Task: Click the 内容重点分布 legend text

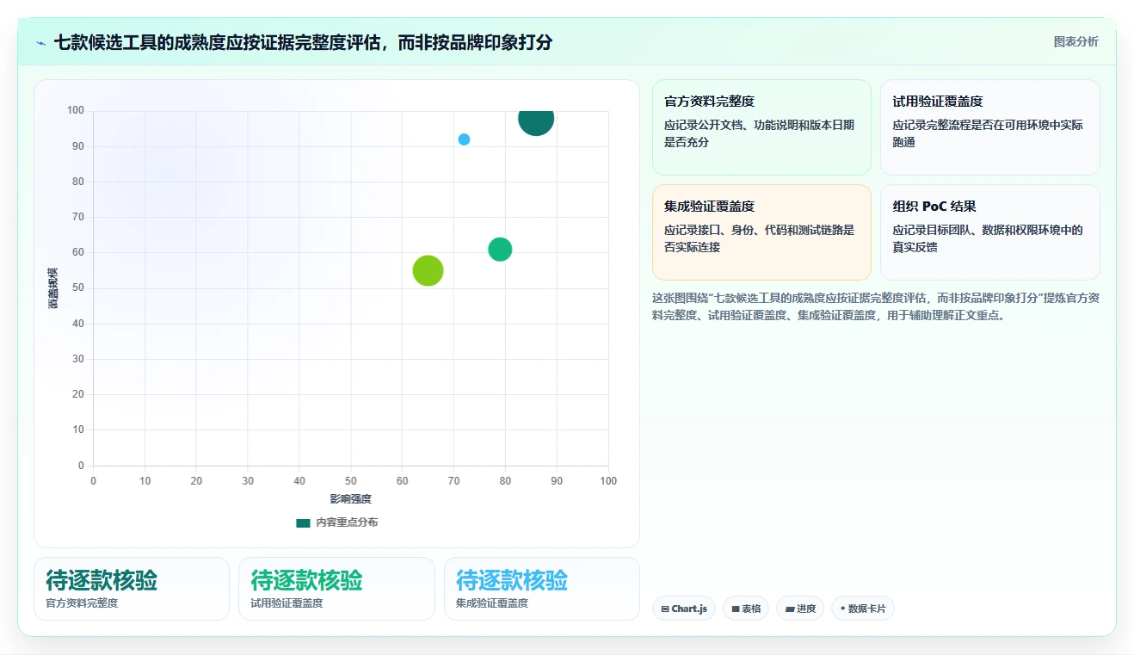Action: click(x=347, y=522)
